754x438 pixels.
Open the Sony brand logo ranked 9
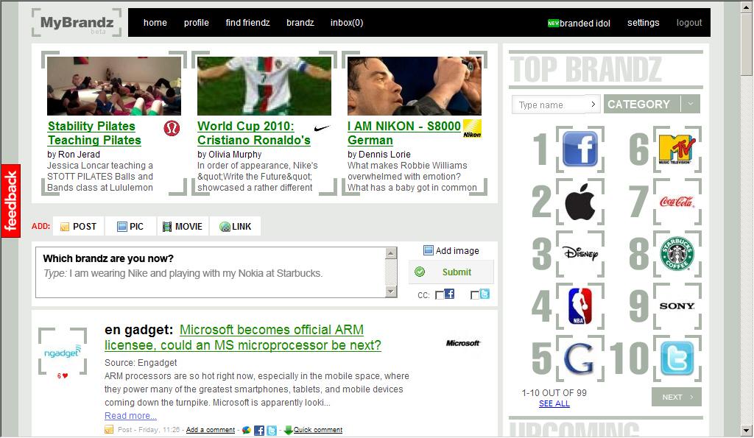click(x=677, y=305)
